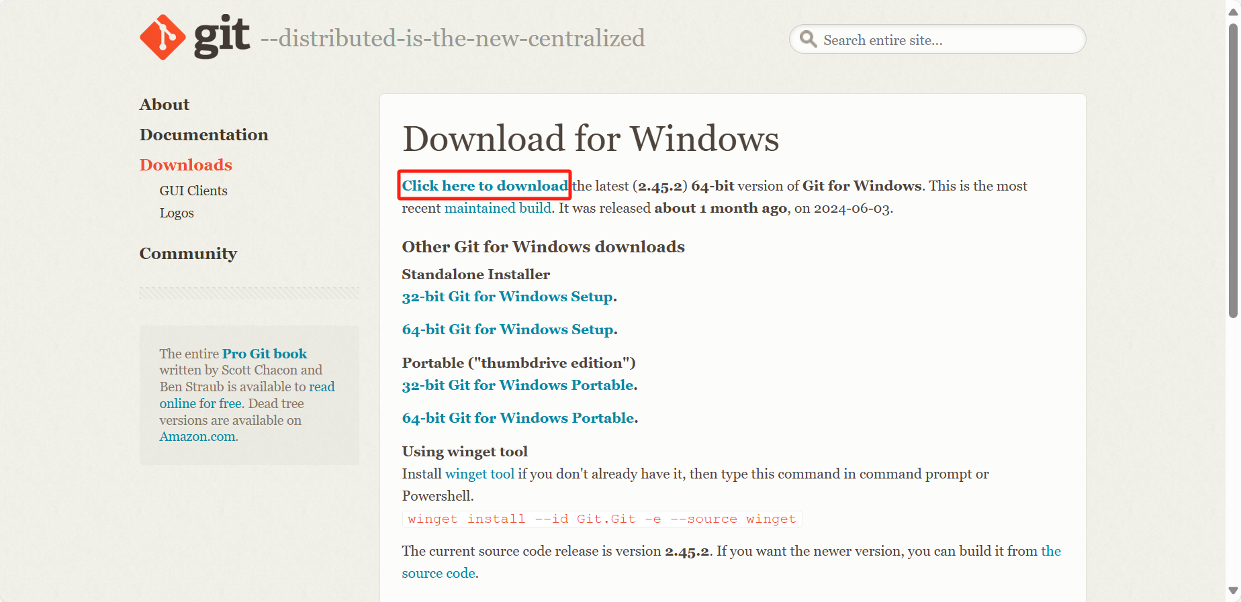Open the Documentation section
Image resolution: width=1241 pixels, height=602 pixels.
(203, 135)
